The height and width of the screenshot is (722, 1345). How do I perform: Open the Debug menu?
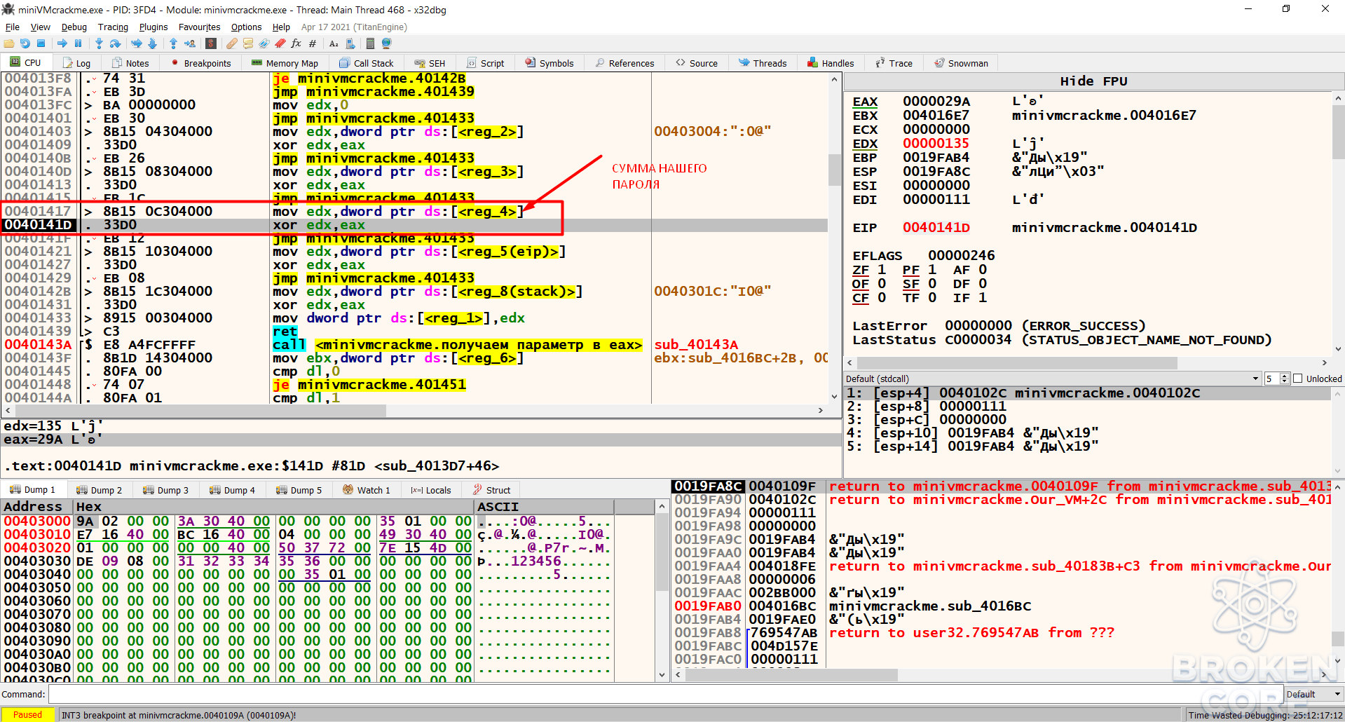[74, 27]
